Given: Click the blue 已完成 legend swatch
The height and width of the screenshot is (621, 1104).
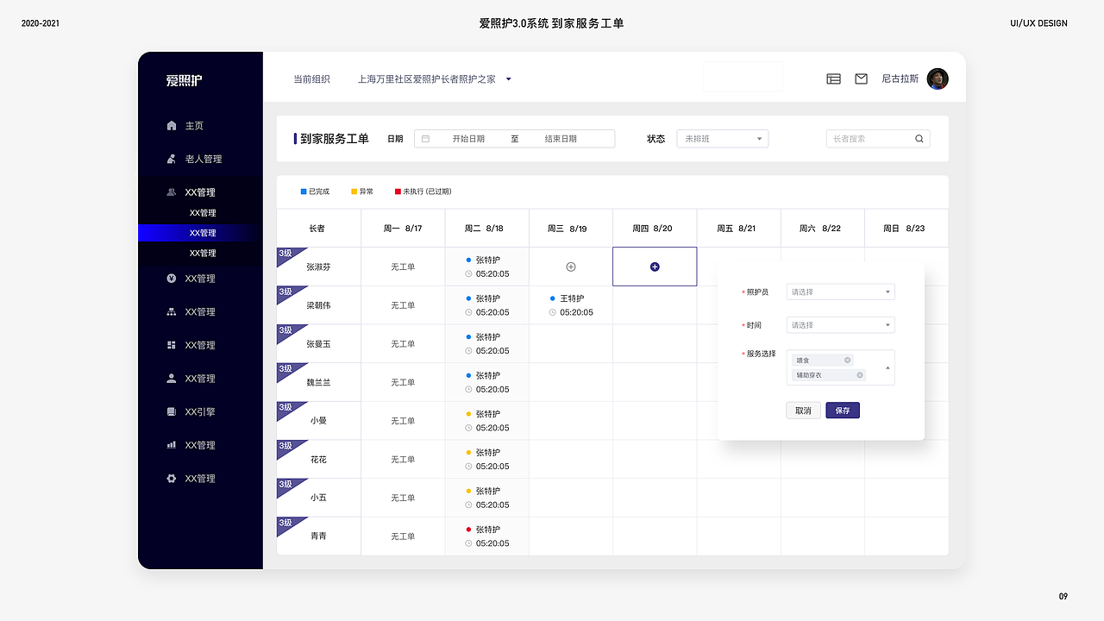Looking at the screenshot, I should tap(304, 191).
